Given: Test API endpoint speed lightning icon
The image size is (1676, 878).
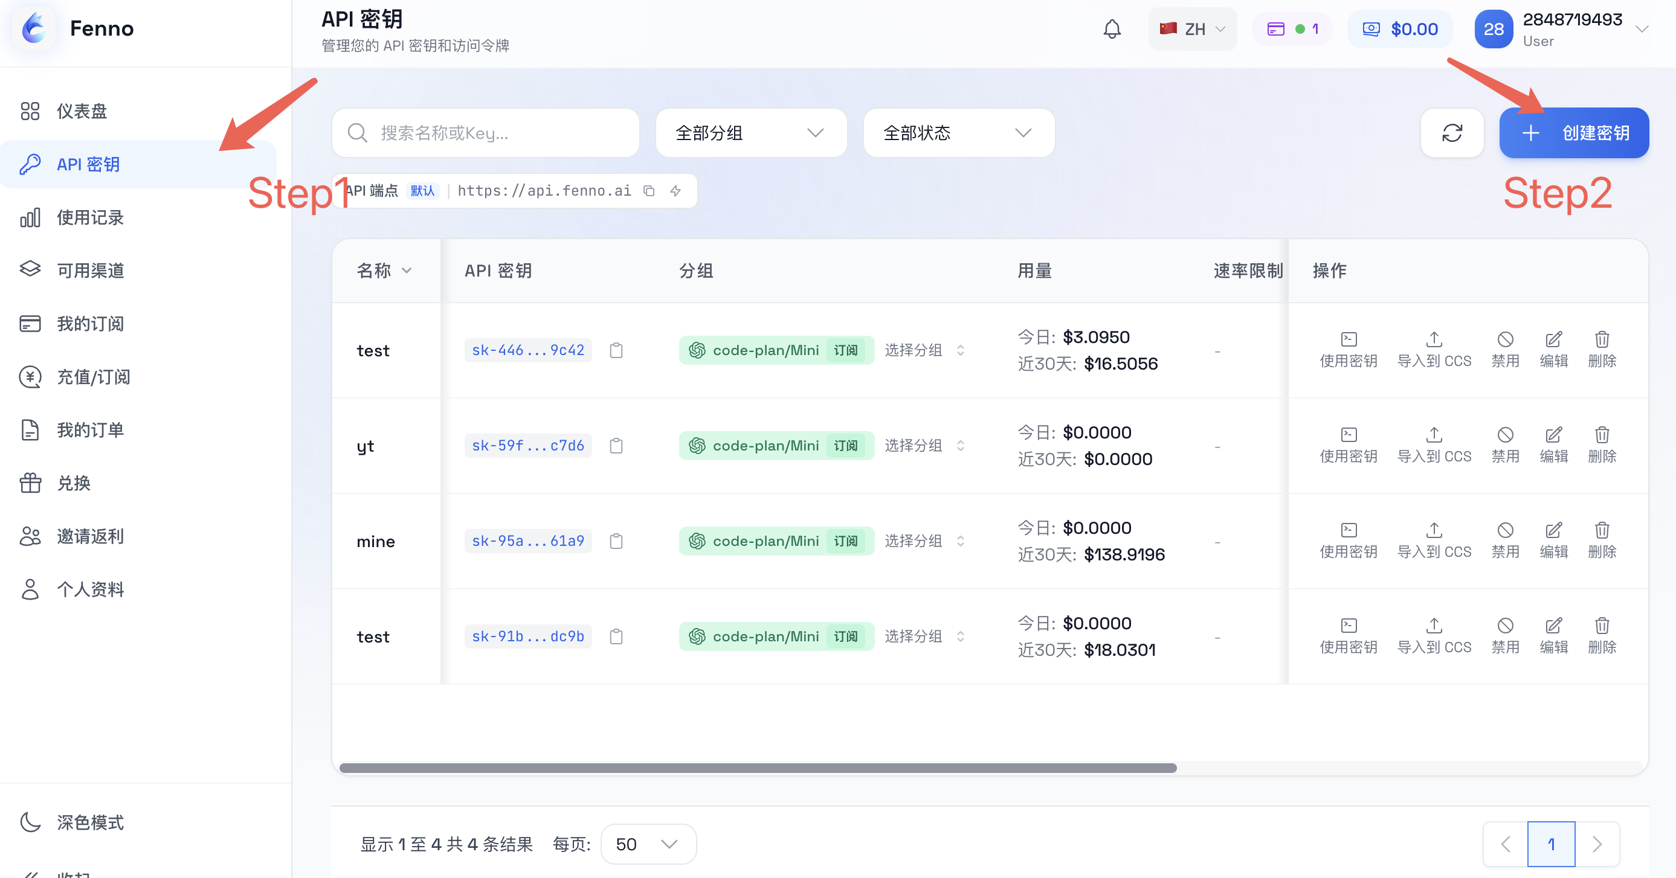Looking at the screenshot, I should click(x=675, y=191).
